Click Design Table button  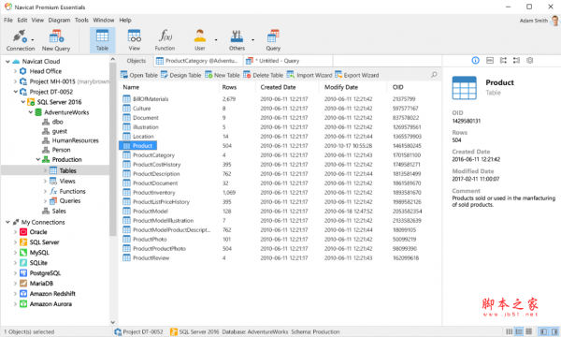[x=181, y=75]
